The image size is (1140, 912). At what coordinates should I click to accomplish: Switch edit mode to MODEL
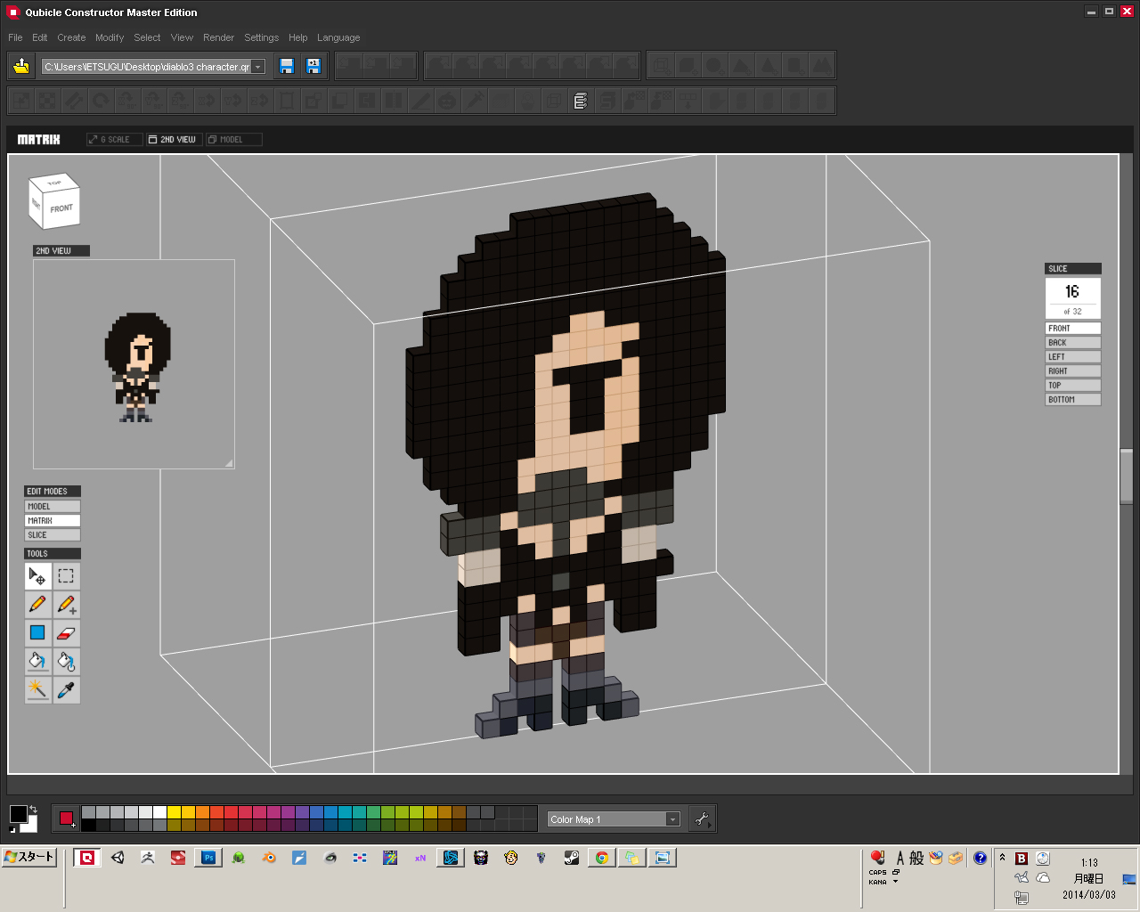pyautogui.click(x=53, y=506)
